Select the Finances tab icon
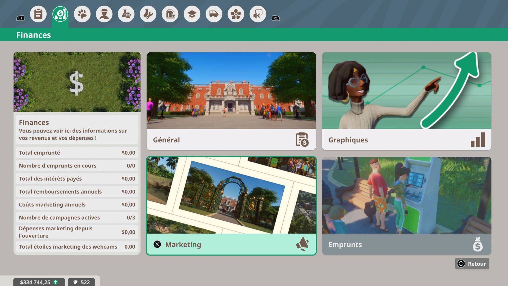 60,14
